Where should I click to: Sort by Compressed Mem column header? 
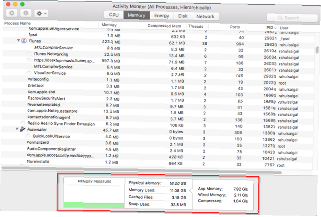(x=164, y=26)
